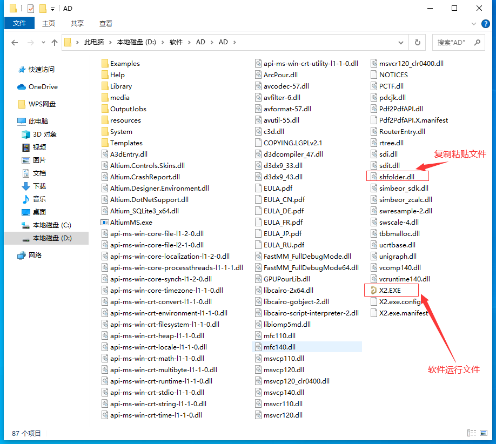Select the resources folder icon
Screen dimensions: 496x444
click(105, 120)
